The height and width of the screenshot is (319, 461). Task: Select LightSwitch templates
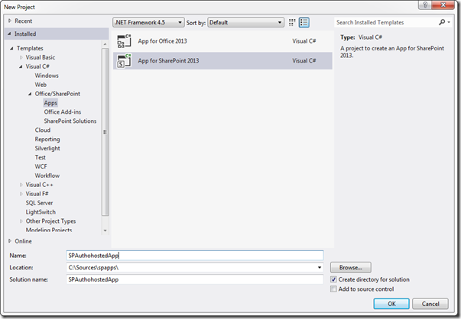41,212
